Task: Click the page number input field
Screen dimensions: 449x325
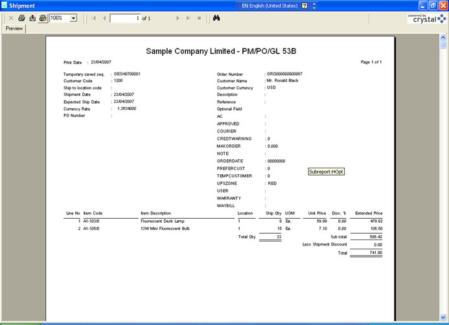Action: click(x=126, y=18)
